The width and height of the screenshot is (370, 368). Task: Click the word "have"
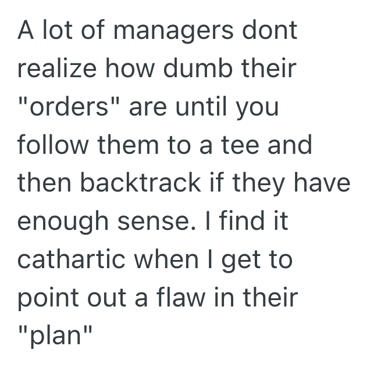323,183
